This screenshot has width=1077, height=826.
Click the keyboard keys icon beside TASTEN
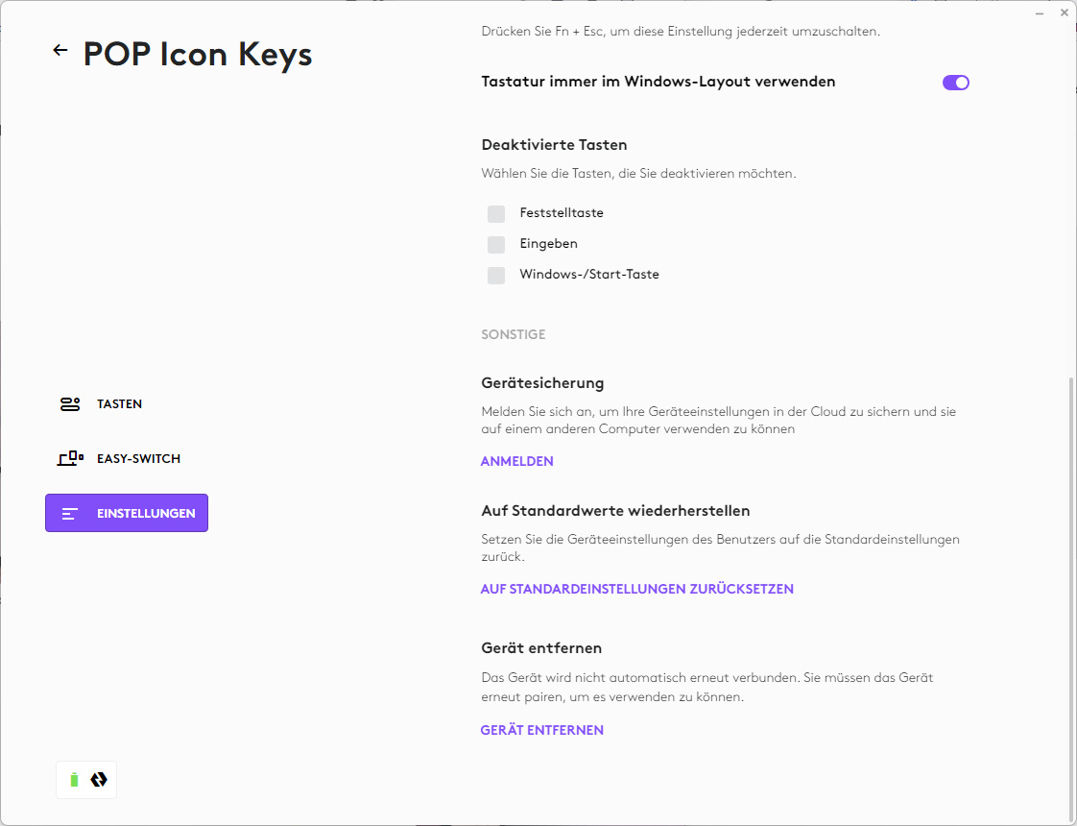(x=70, y=404)
